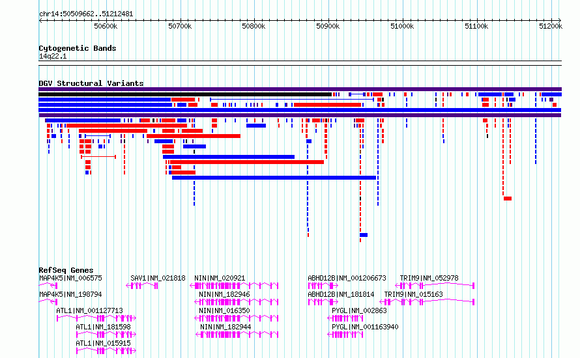Image resolution: width=580 pixels, height=358 pixels.
Task: Open the ABHD12B|NM_001206673 transcript label
Action: pyautogui.click(x=347, y=278)
